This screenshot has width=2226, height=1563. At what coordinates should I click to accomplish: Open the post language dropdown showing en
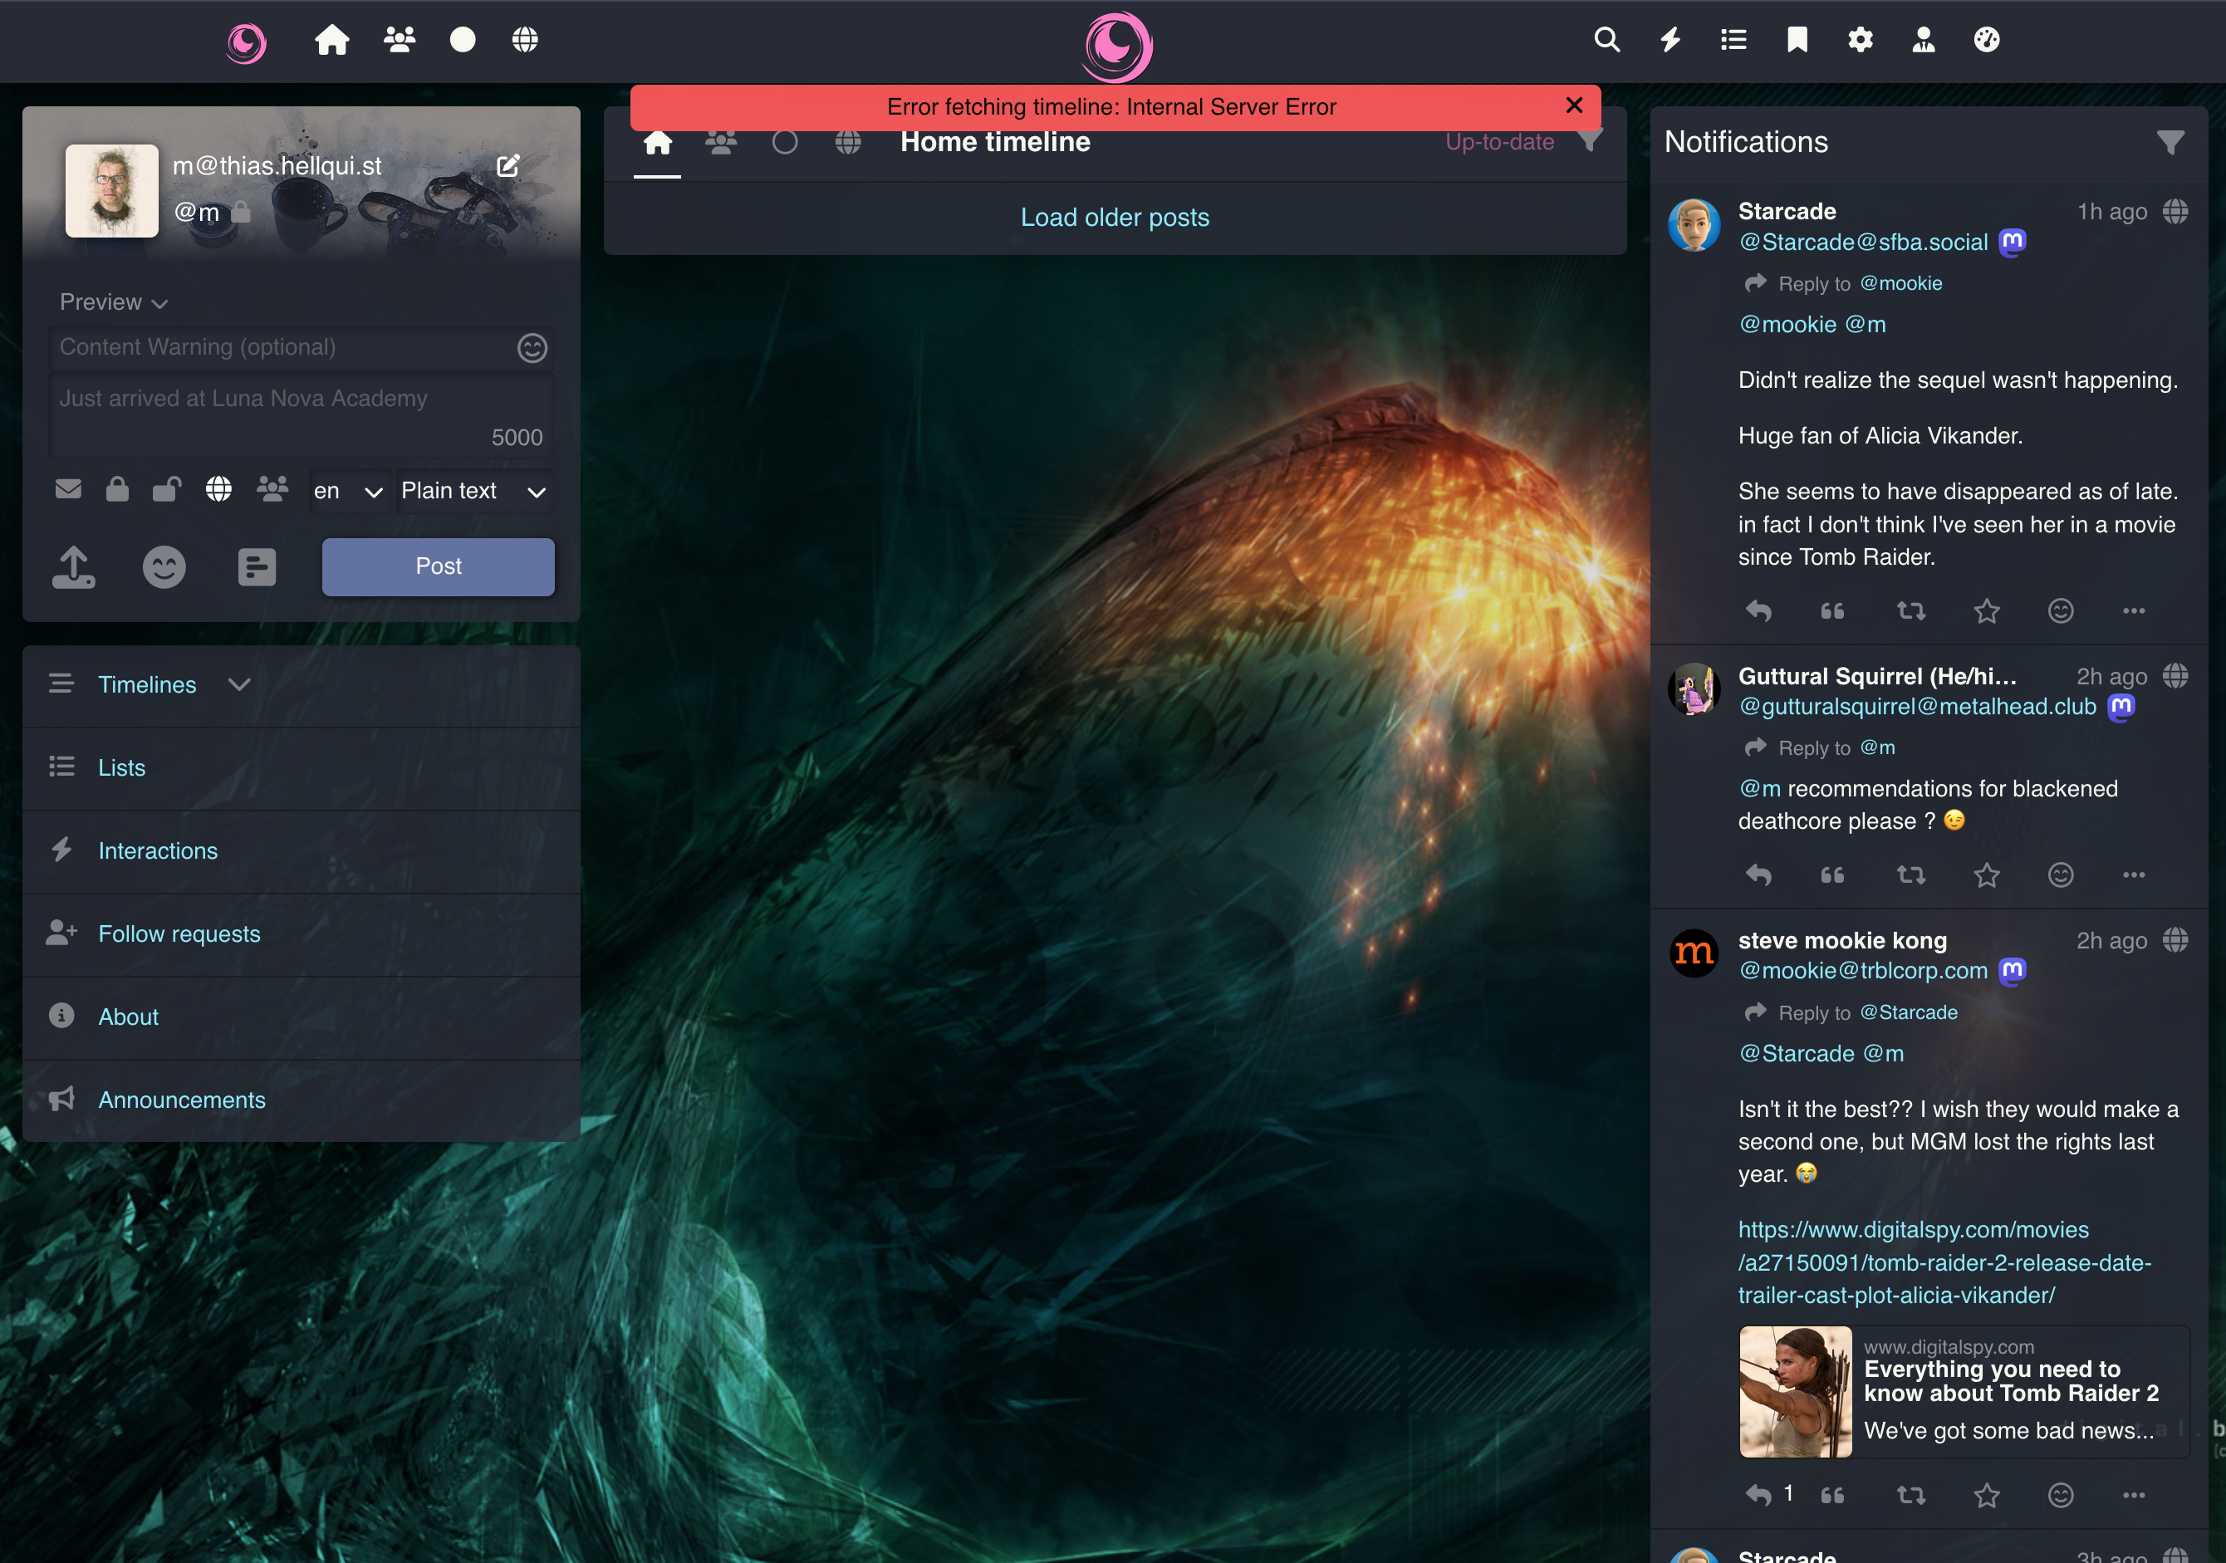click(x=348, y=492)
